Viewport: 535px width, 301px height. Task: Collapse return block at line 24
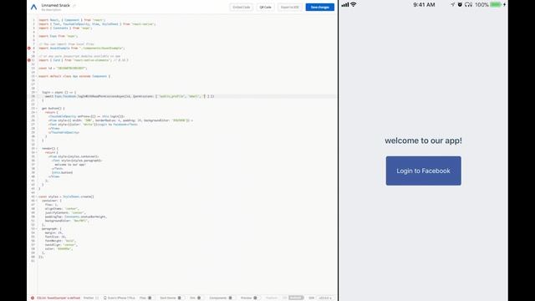[36, 112]
